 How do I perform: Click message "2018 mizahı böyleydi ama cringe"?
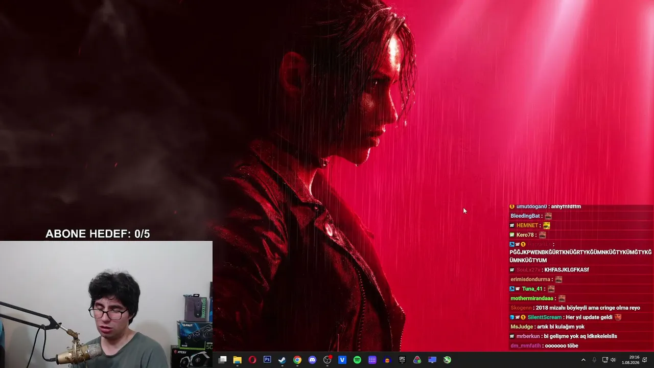pyautogui.click(x=574, y=308)
